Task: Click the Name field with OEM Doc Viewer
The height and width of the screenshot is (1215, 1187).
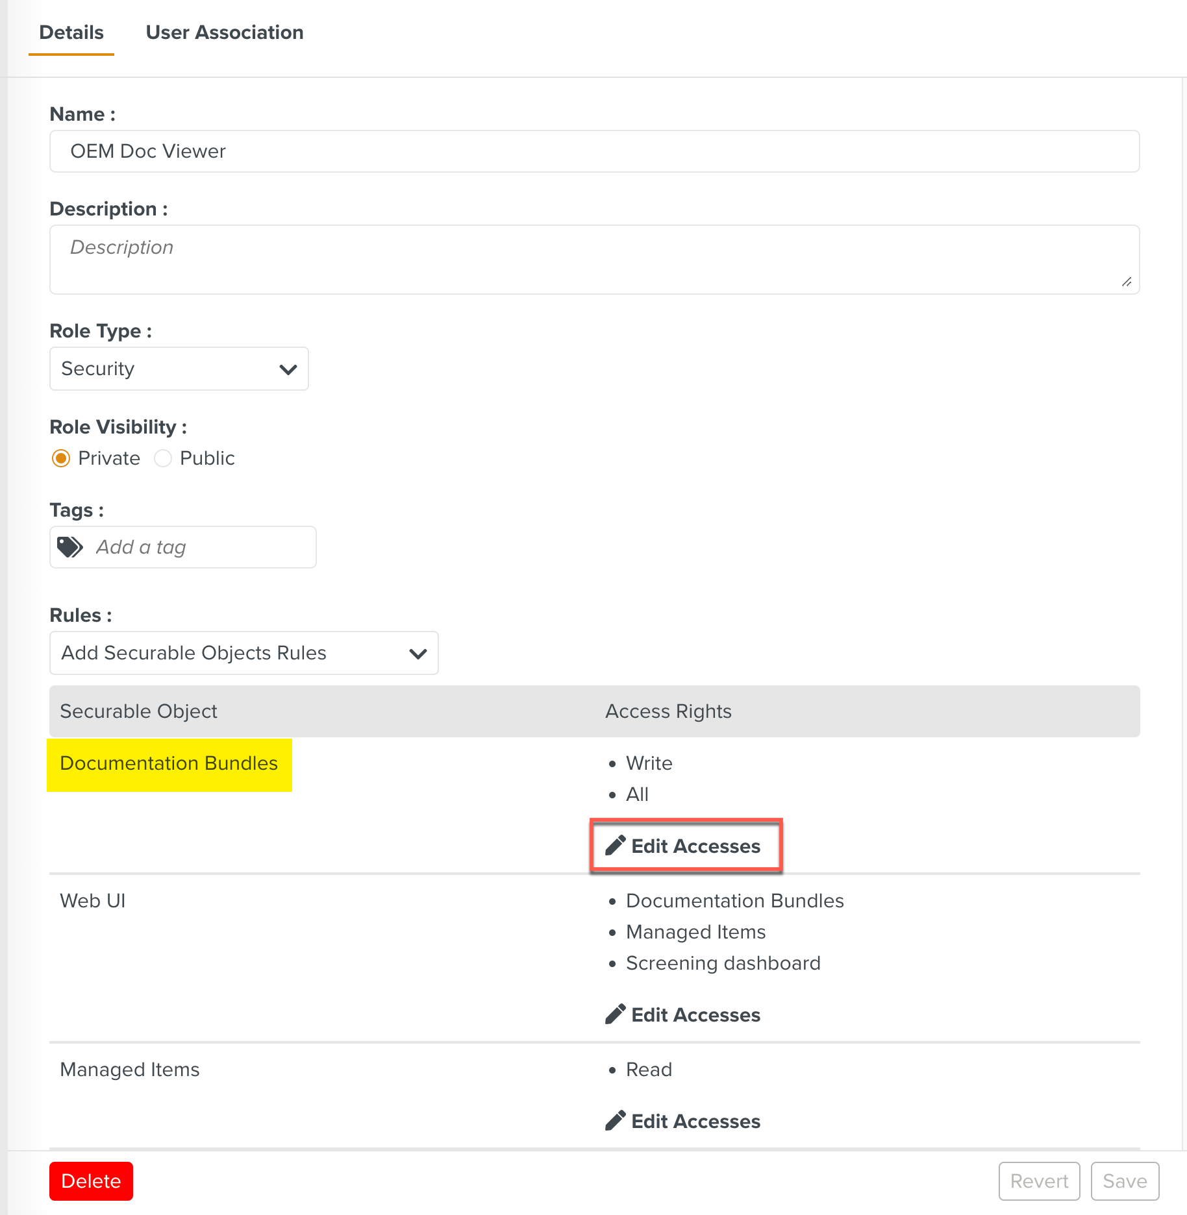Action: coord(594,151)
